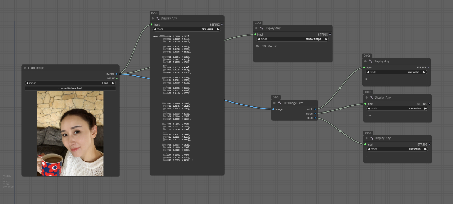Image resolution: width=453 pixels, height=204 pixels.
Task: Click the IMAGE output port on Load Image
Action: 117,74
